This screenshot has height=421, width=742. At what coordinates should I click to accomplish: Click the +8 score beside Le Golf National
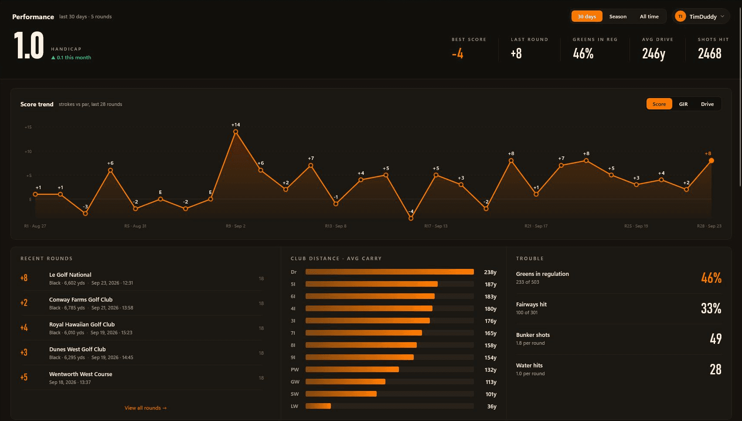(24, 278)
